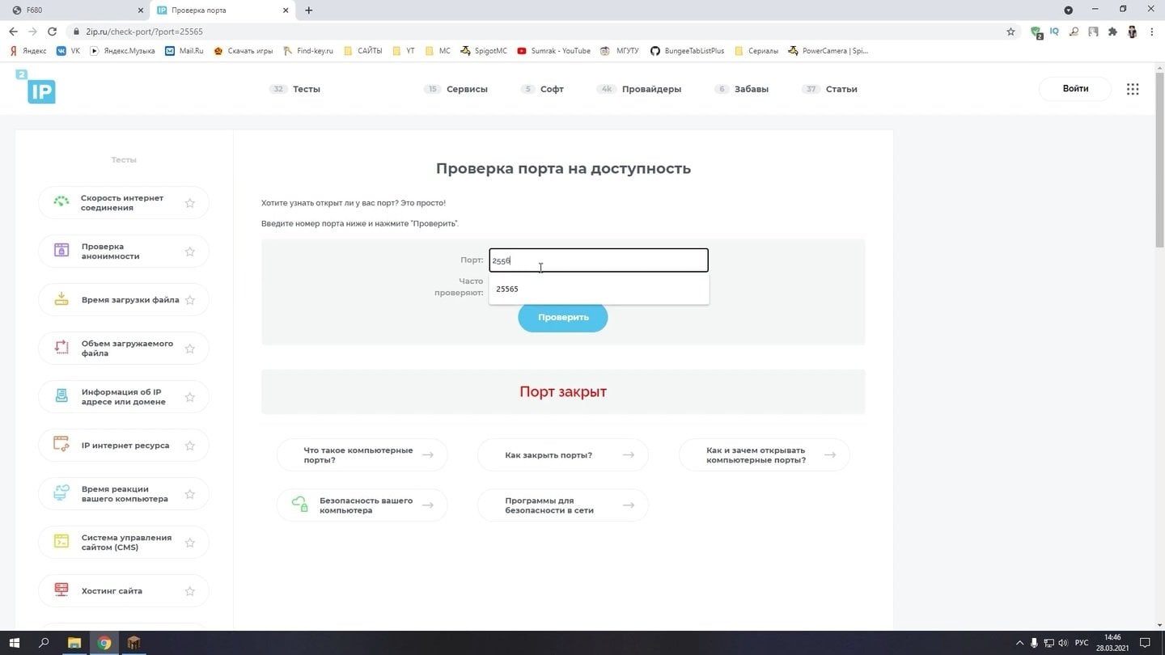Open the Сервисы navigation menu
This screenshot has width=1165, height=655.
[467, 89]
